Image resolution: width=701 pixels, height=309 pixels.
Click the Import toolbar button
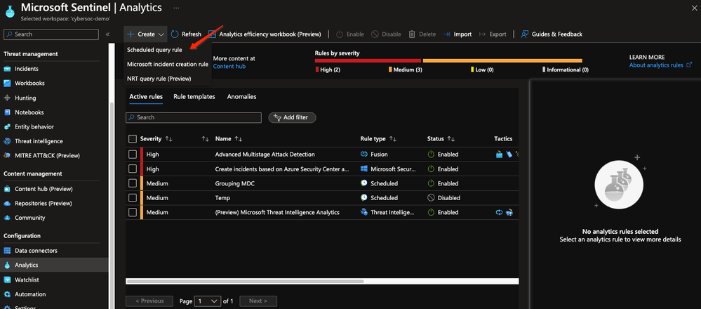[458, 34]
